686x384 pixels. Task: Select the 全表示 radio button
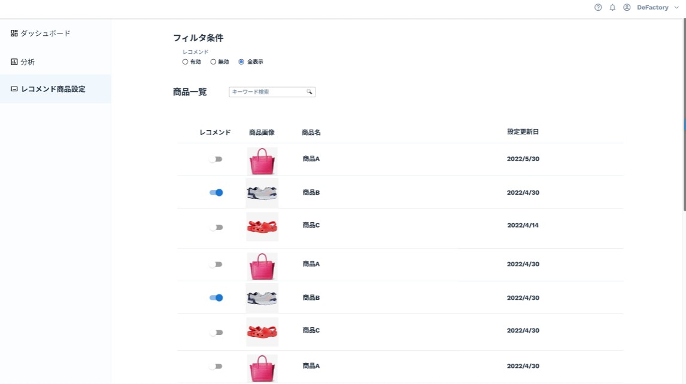coord(241,62)
